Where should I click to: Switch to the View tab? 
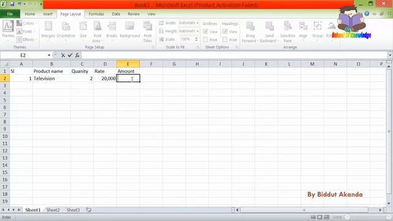(x=151, y=14)
